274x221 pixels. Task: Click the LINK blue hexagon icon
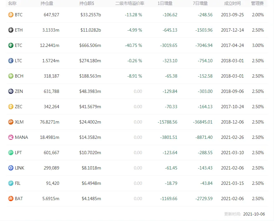(x=11, y=168)
